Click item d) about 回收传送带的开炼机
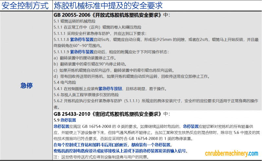262x161 pixels. click(132, 76)
